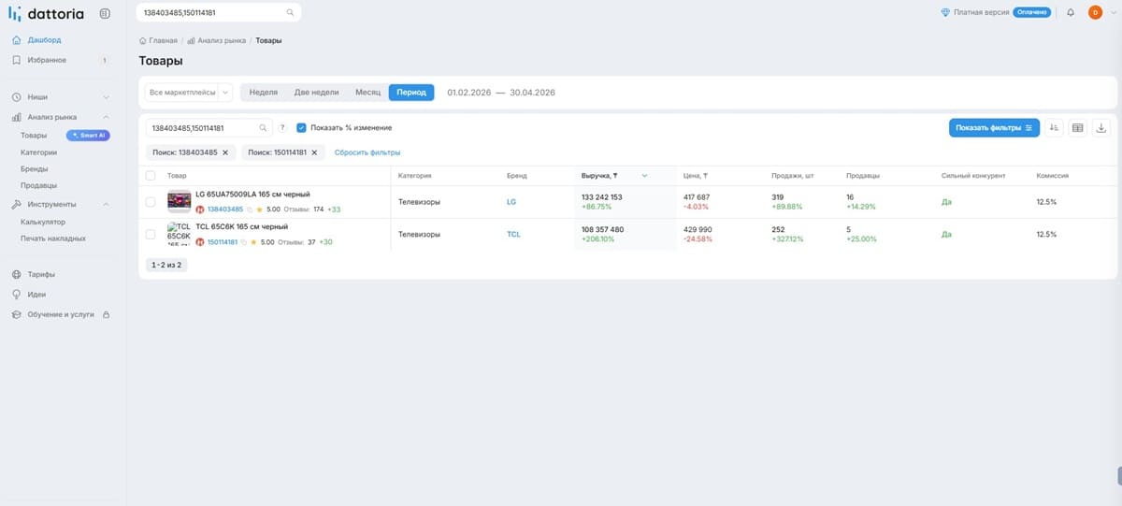
Task: Select the checkbox for the LG 65UA75009LA row
Action: tap(151, 202)
